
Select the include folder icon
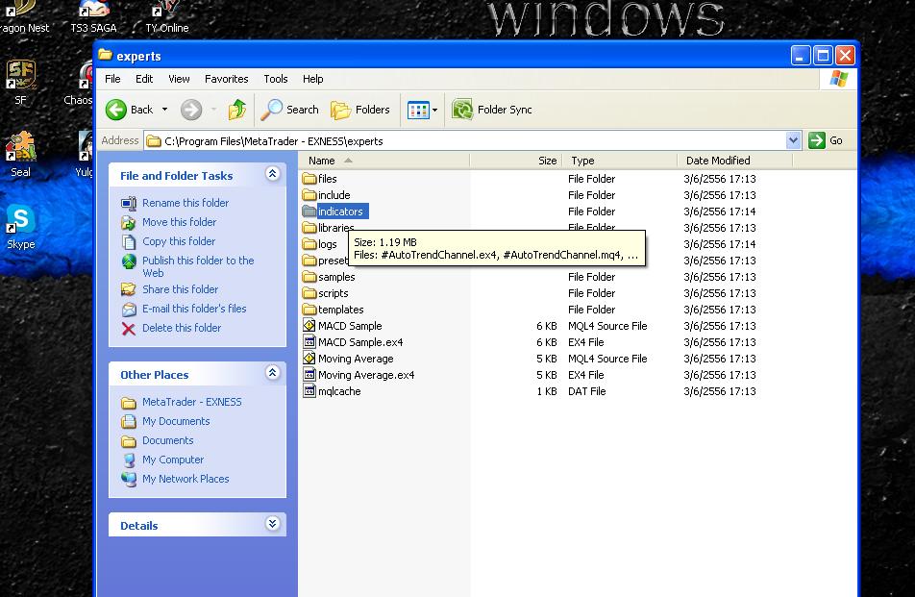point(309,195)
